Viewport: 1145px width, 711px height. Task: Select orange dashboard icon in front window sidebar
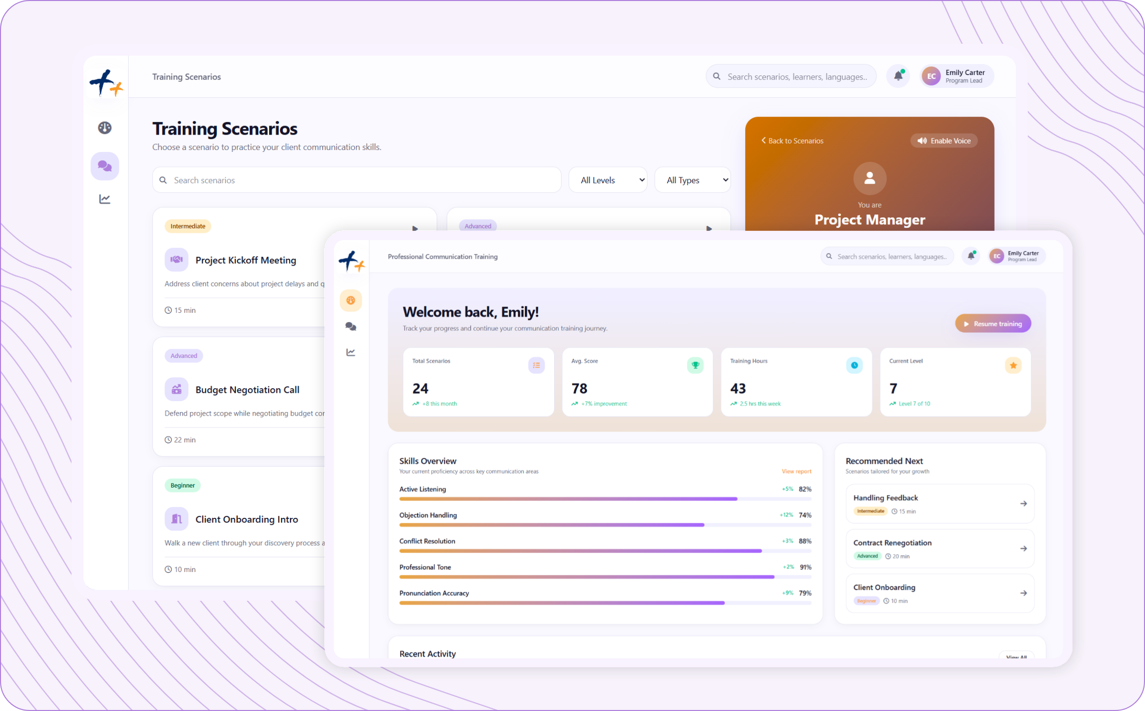351,300
